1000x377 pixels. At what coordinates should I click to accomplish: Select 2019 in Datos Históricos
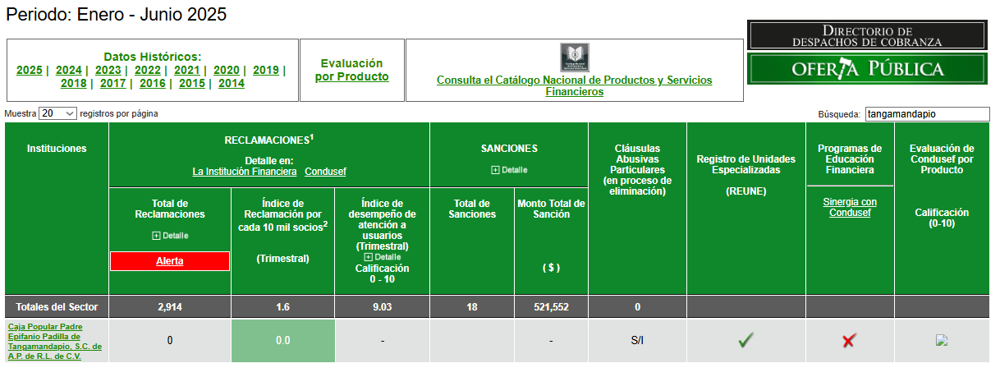tap(265, 70)
